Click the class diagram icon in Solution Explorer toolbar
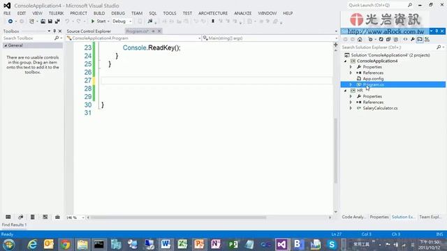 427,40
